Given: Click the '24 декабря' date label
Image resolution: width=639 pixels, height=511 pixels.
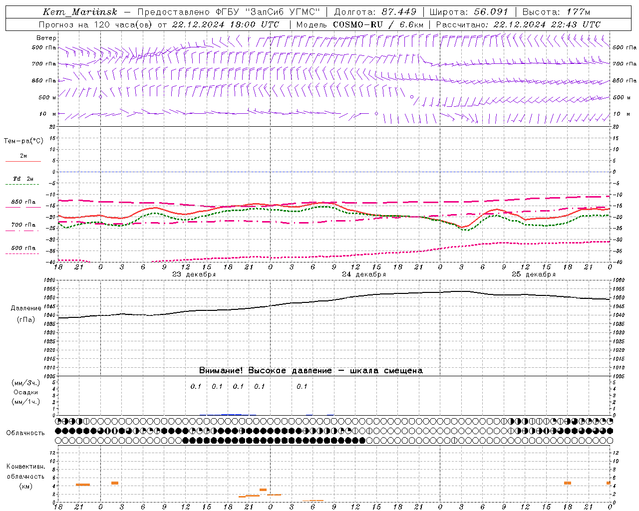Looking at the screenshot, I should [x=364, y=274].
